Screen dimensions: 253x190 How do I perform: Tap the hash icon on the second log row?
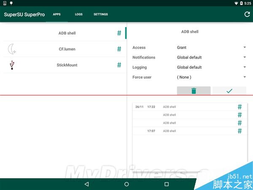pyautogui.click(x=240, y=115)
